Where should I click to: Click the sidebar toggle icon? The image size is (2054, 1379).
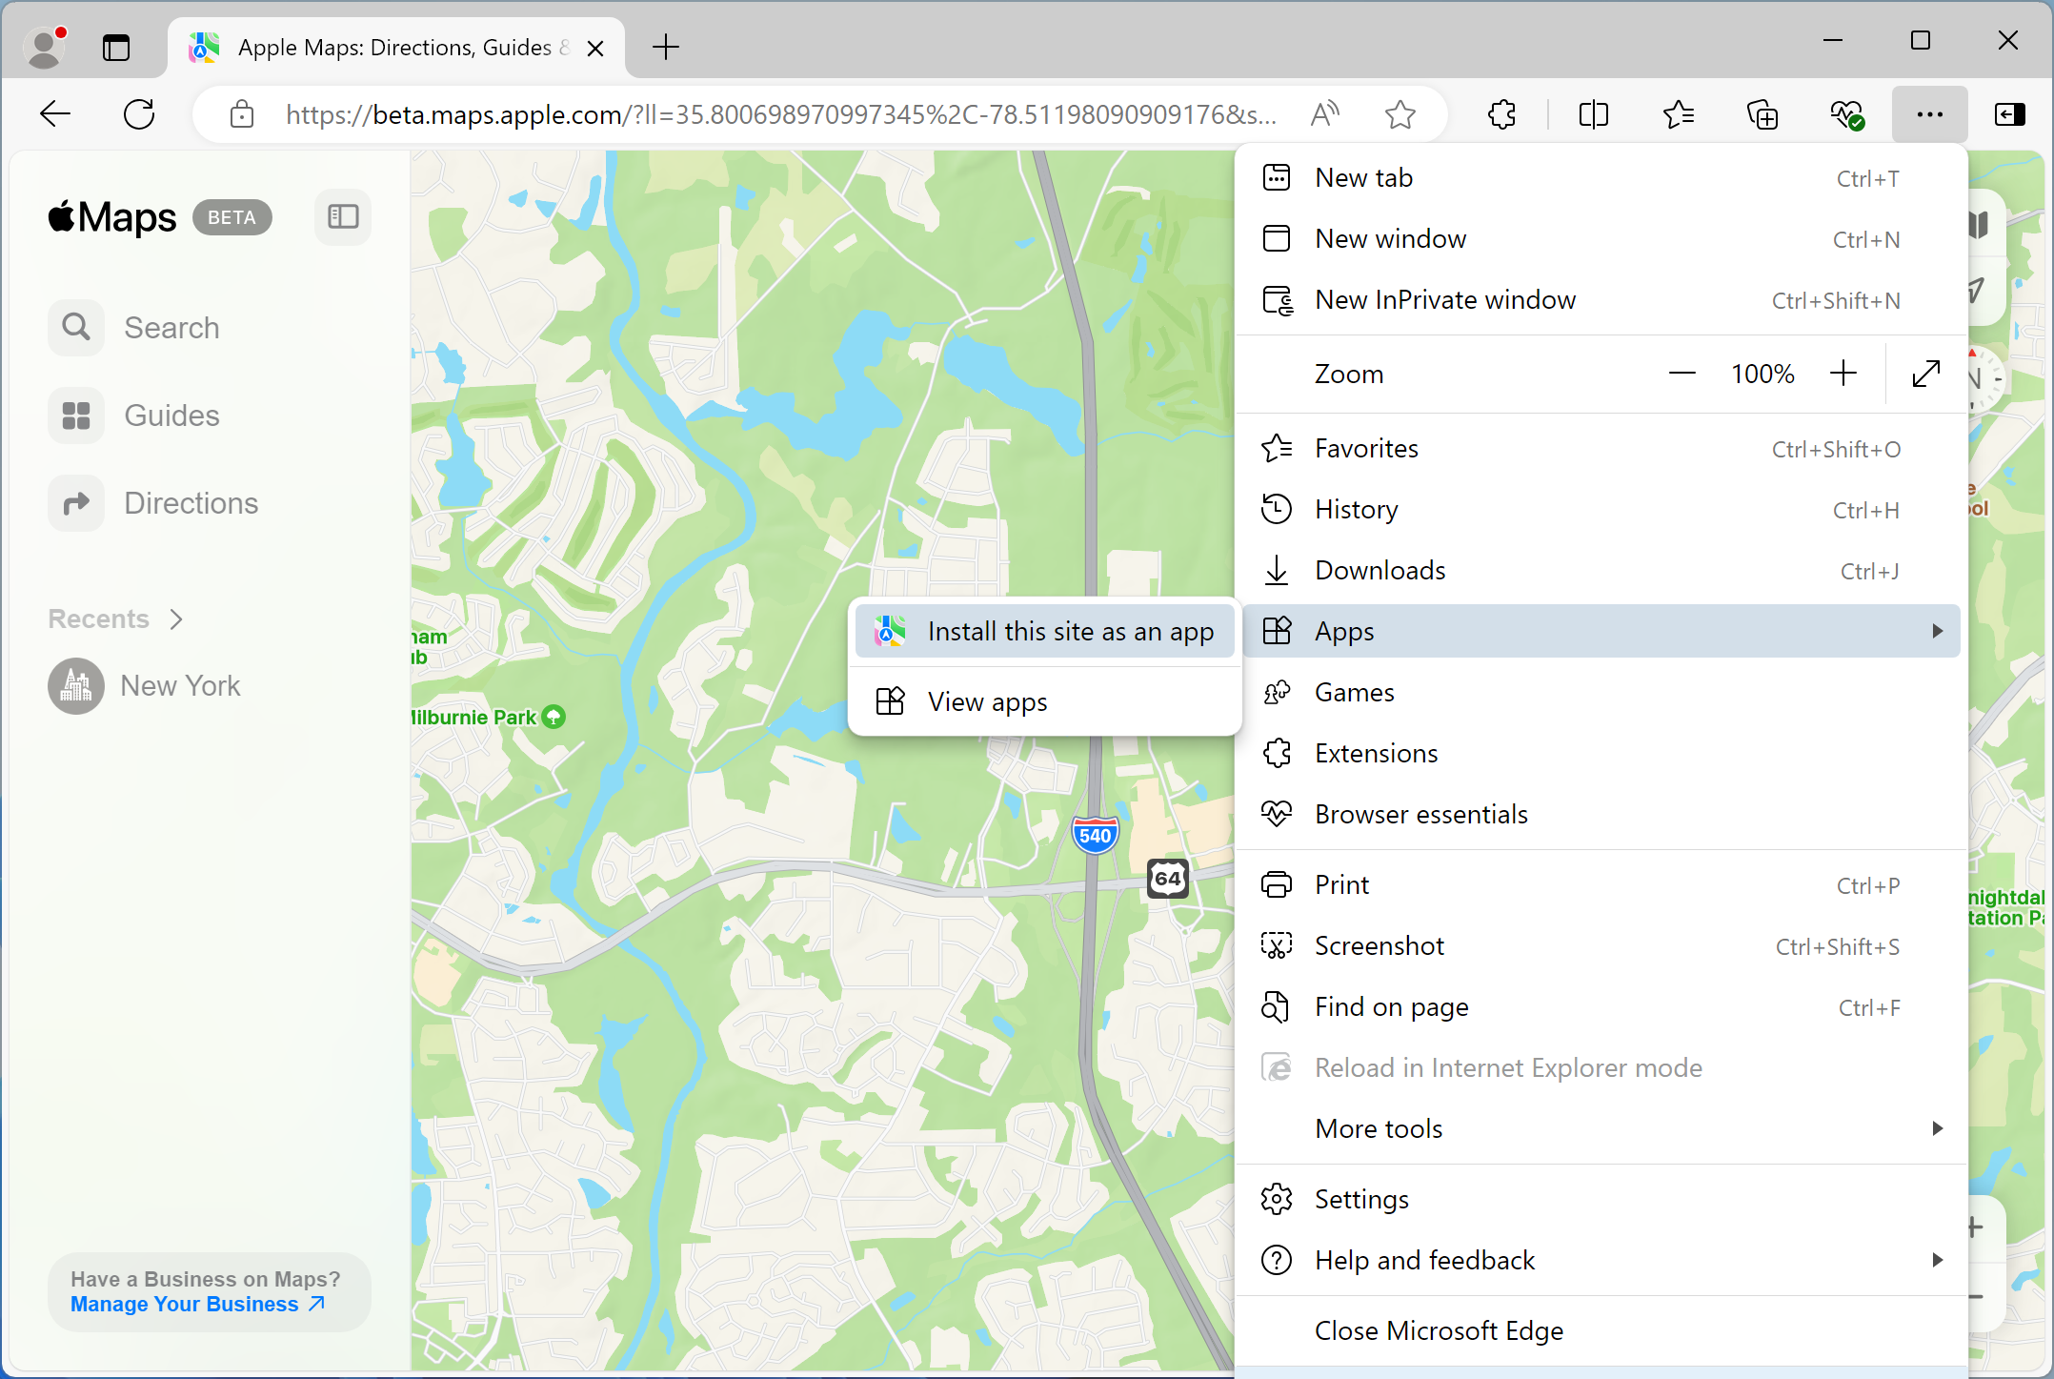[x=343, y=217]
